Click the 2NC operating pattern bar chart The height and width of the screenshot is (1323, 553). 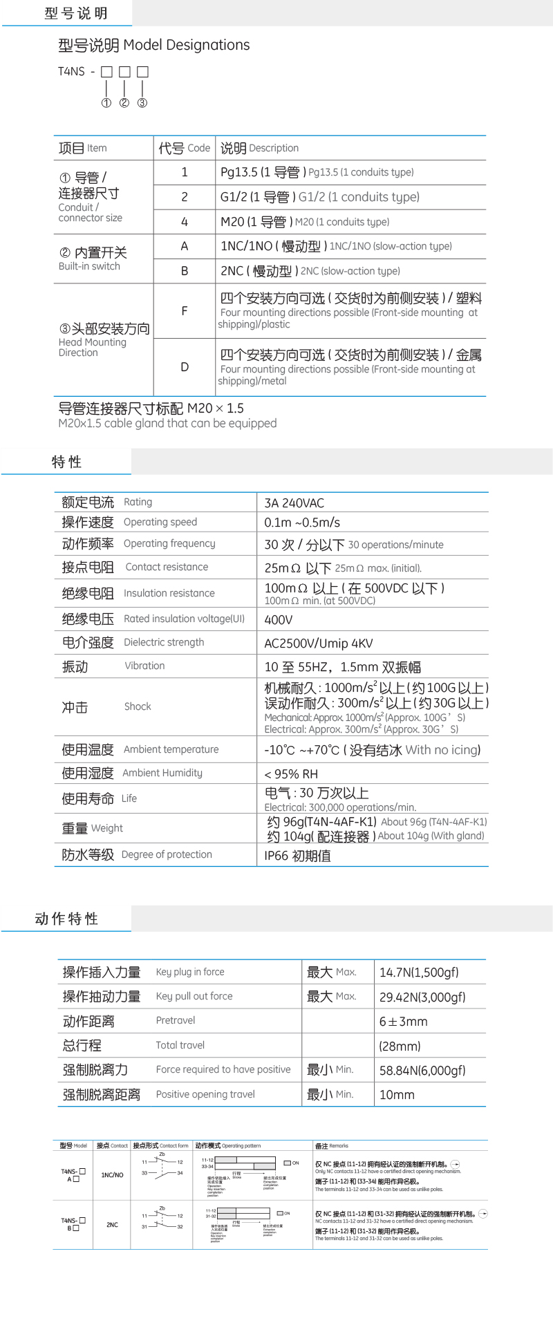pyautogui.click(x=243, y=1214)
